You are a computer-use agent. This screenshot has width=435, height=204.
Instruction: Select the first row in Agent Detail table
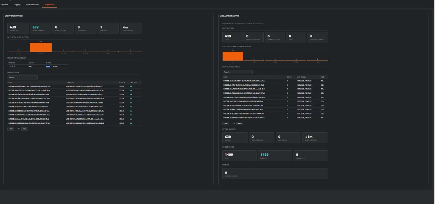click(74, 87)
